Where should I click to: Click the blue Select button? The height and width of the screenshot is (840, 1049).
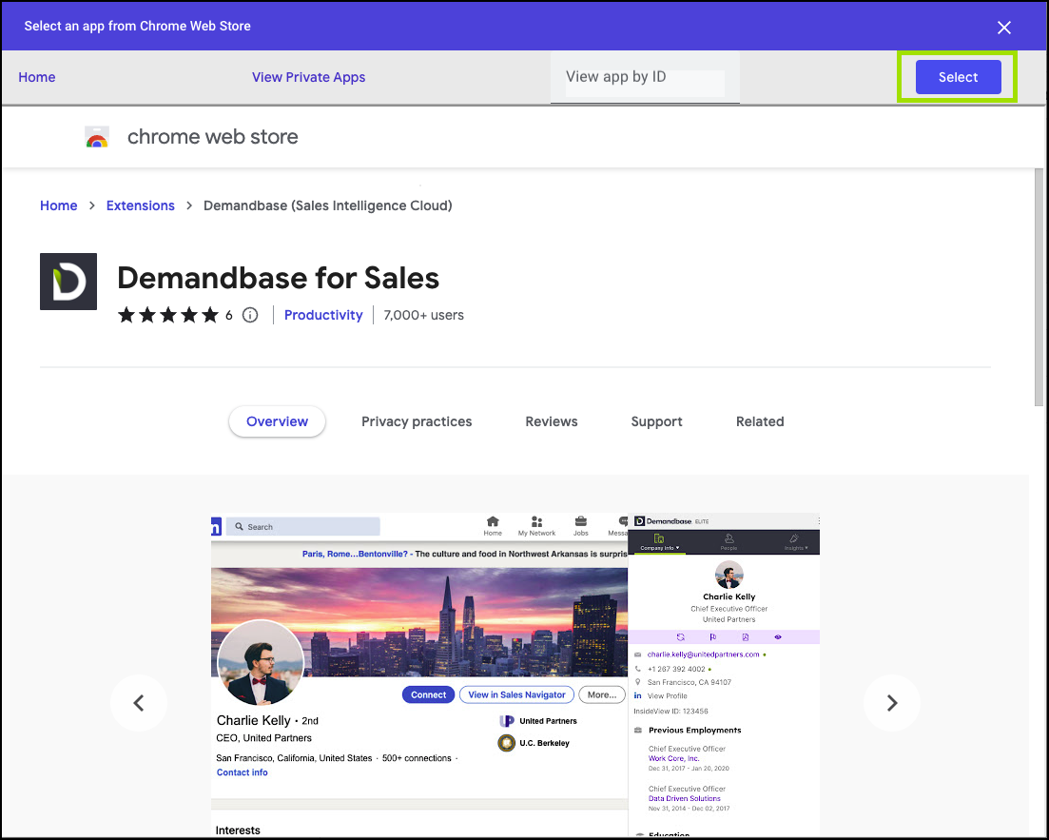point(958,77)
